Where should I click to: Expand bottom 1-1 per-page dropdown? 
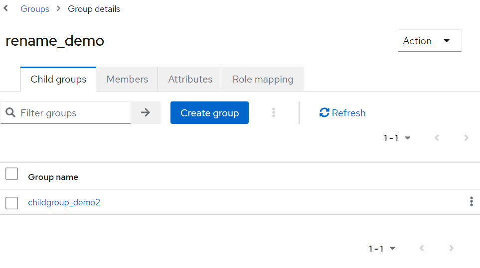coord(382,248)
